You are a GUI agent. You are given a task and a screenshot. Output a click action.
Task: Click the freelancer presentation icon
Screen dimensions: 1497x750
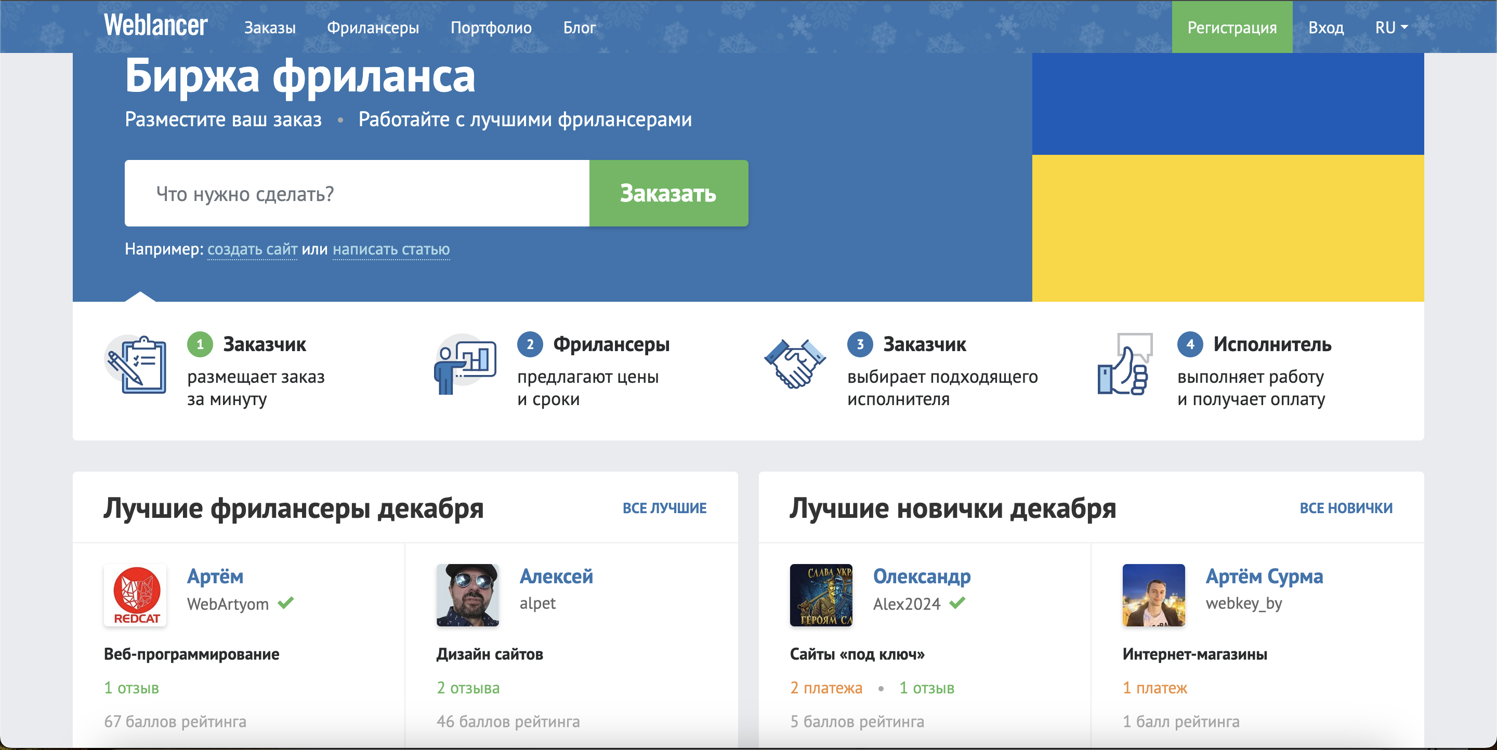point(466,365)
